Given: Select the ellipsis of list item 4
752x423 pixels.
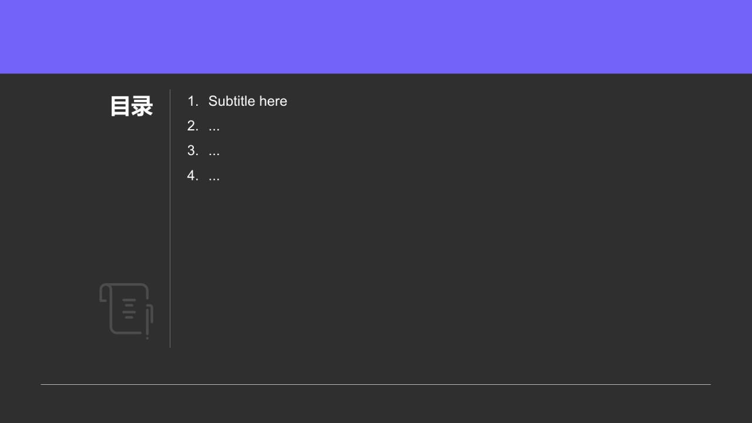Looking at the screenshot, I should [x=214, y=179].
